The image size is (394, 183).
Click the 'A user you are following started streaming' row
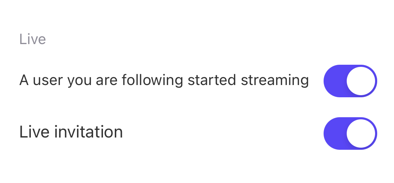(x=197, y=81)
